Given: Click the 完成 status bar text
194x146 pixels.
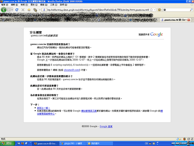Looking at the screenshot, I should pos(3,139).
